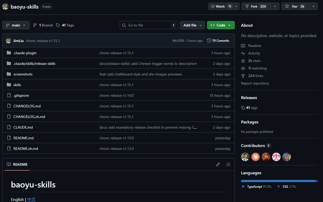Click the Activity pulse icon link
323x202 pixels.
[243, 53]
